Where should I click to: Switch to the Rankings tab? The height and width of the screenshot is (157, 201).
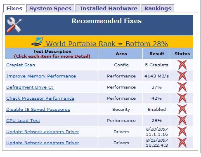pos(158,8)
